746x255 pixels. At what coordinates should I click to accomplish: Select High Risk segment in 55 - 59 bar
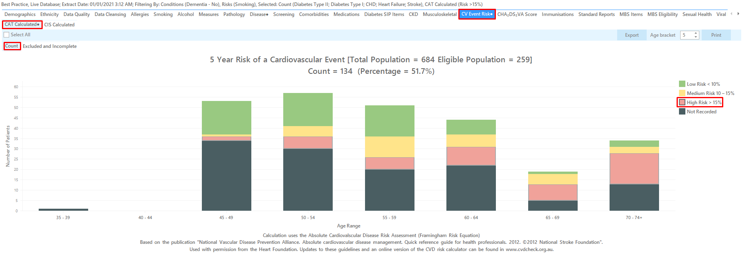[x=389, y=163]
